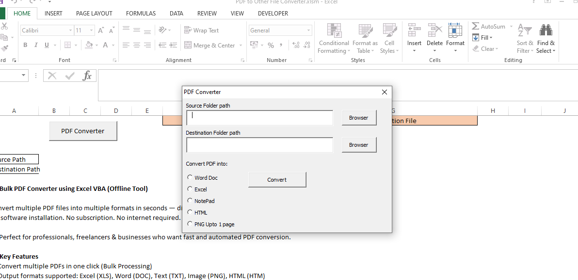The width and height of the screenshot is (578, 280).
Task: Click the Insert Function fx icon
Action: coord(87,76)
